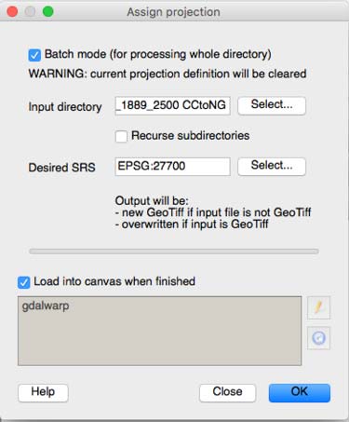Click the empty progress bar
This screenshot has width=349, height=422.
coord(174,252)
